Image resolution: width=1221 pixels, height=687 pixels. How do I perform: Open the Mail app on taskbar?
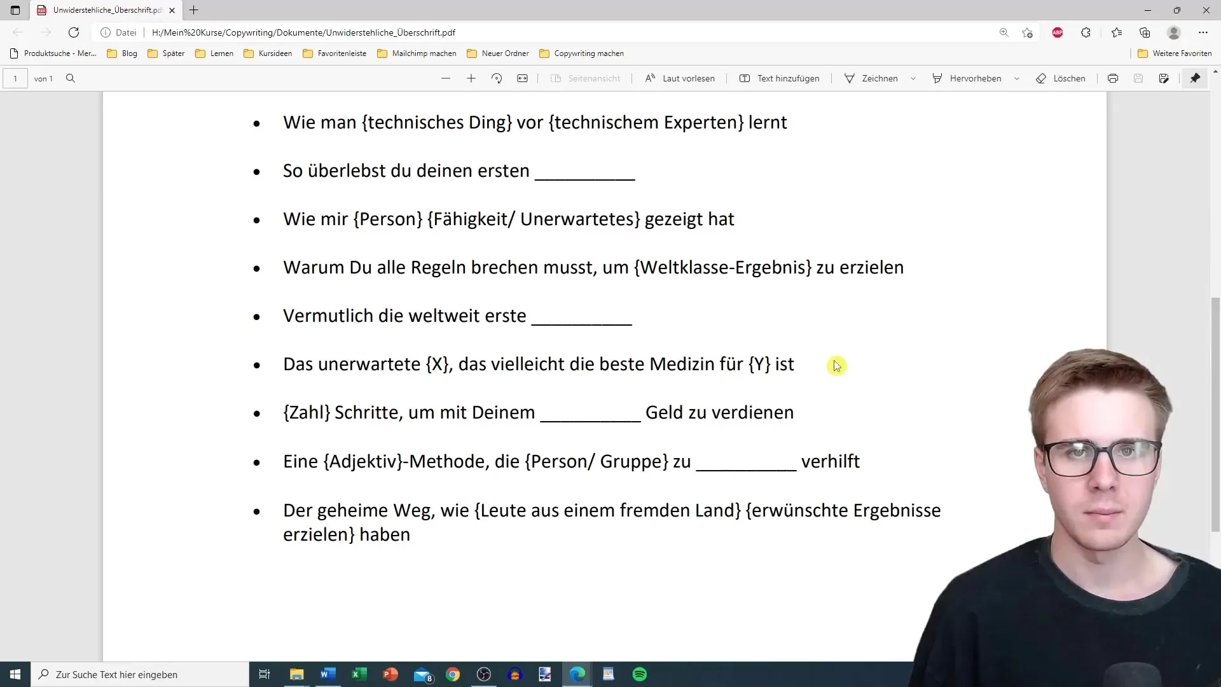coord(422,674)
